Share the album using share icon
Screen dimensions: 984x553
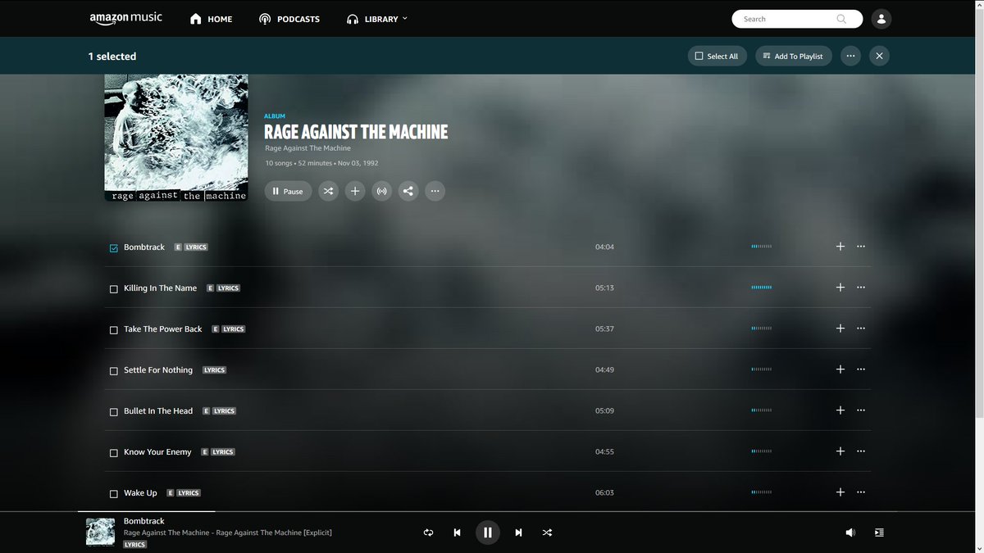click(x=408, y=191)
